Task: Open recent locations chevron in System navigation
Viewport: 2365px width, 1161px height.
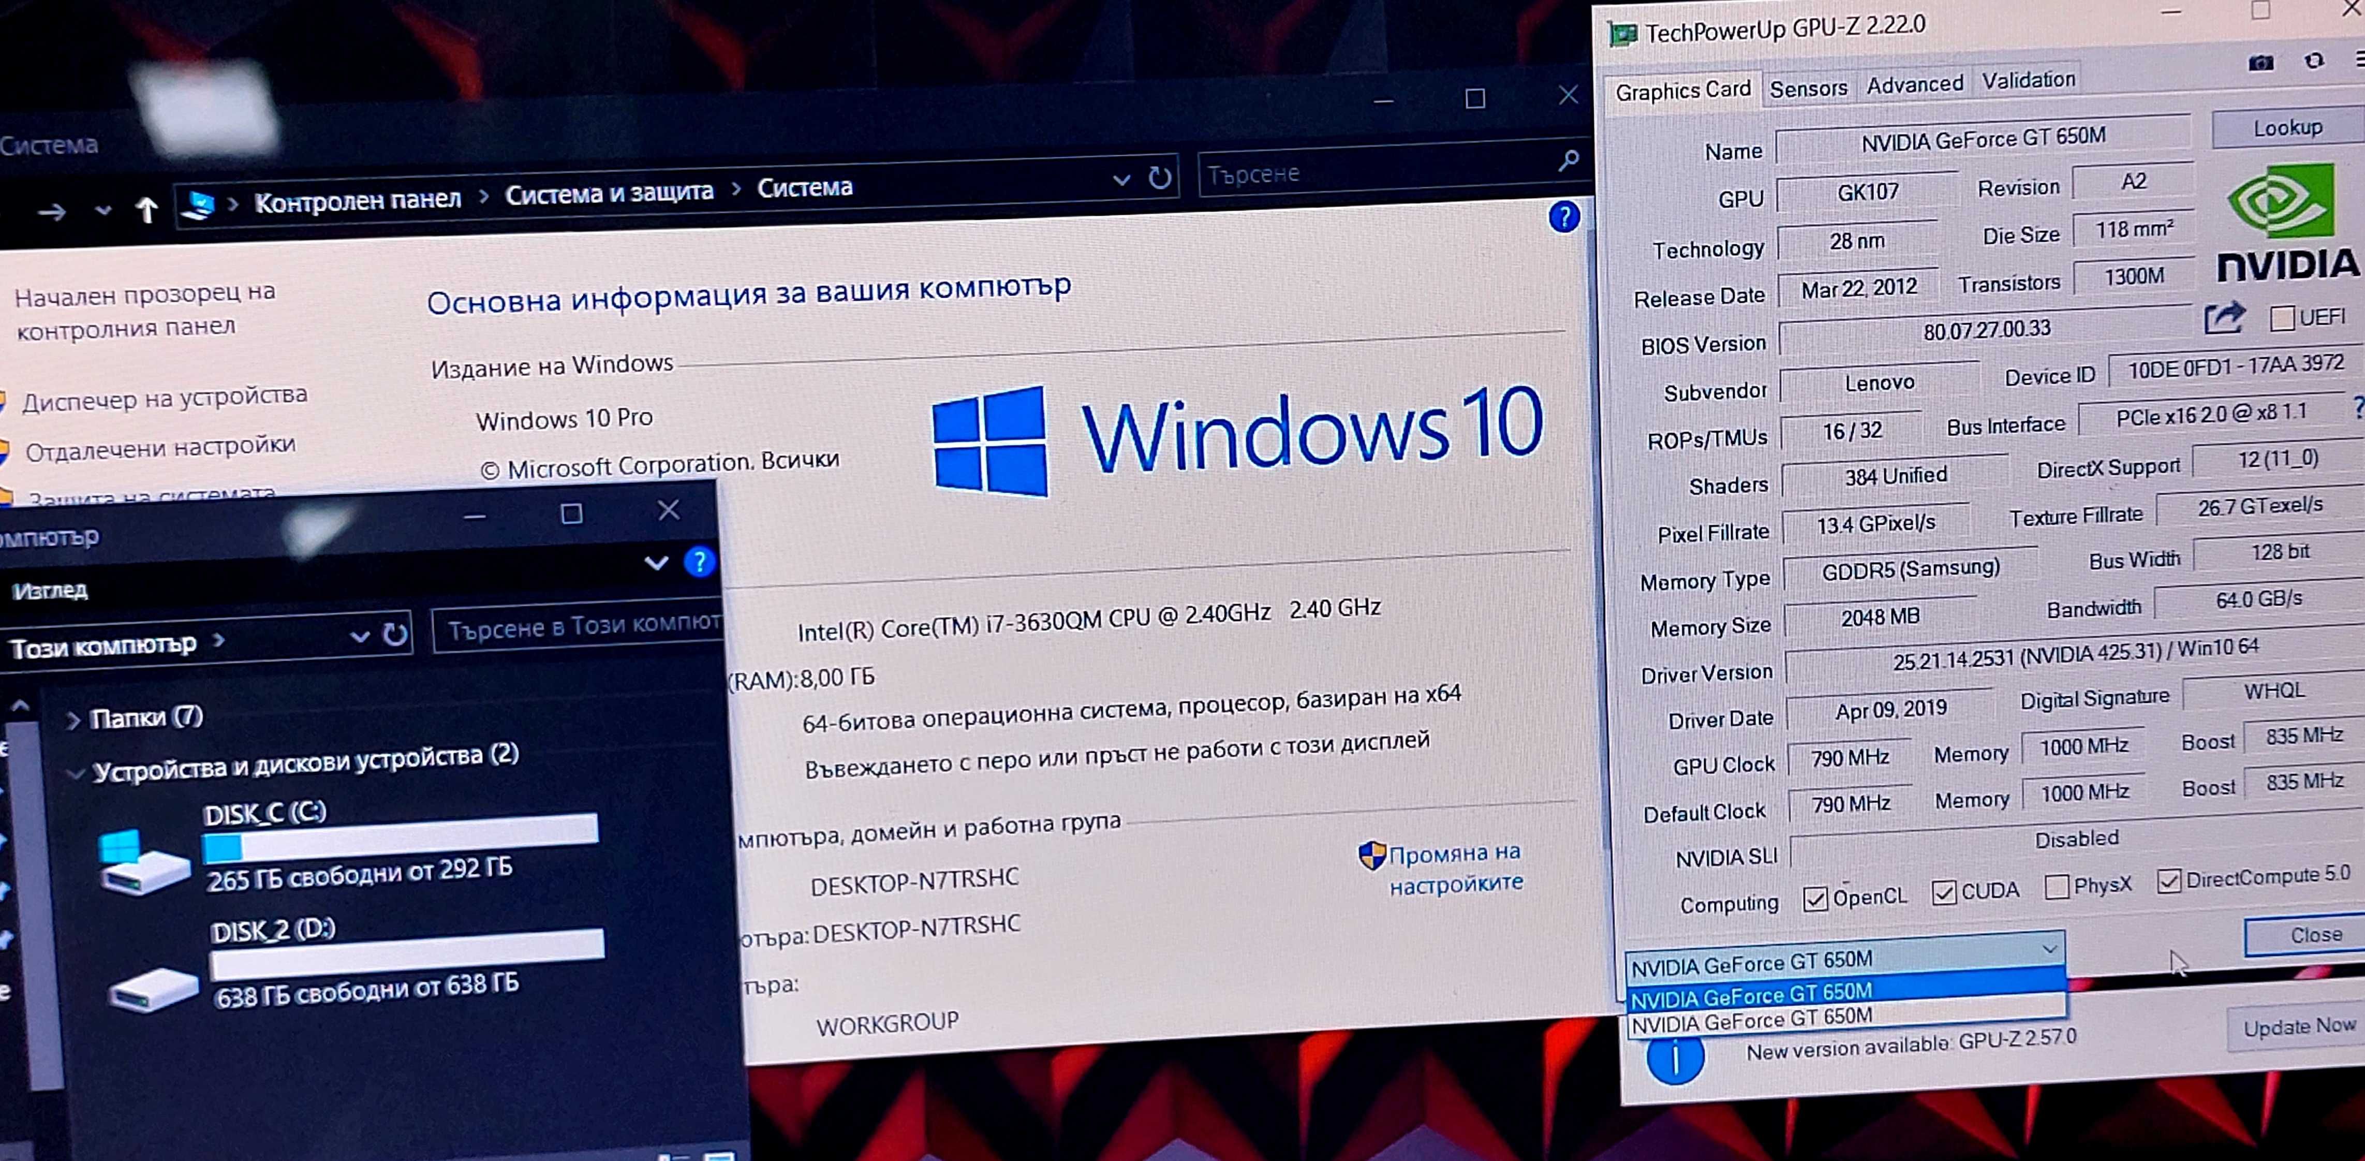Action: [x=103, y=211]
